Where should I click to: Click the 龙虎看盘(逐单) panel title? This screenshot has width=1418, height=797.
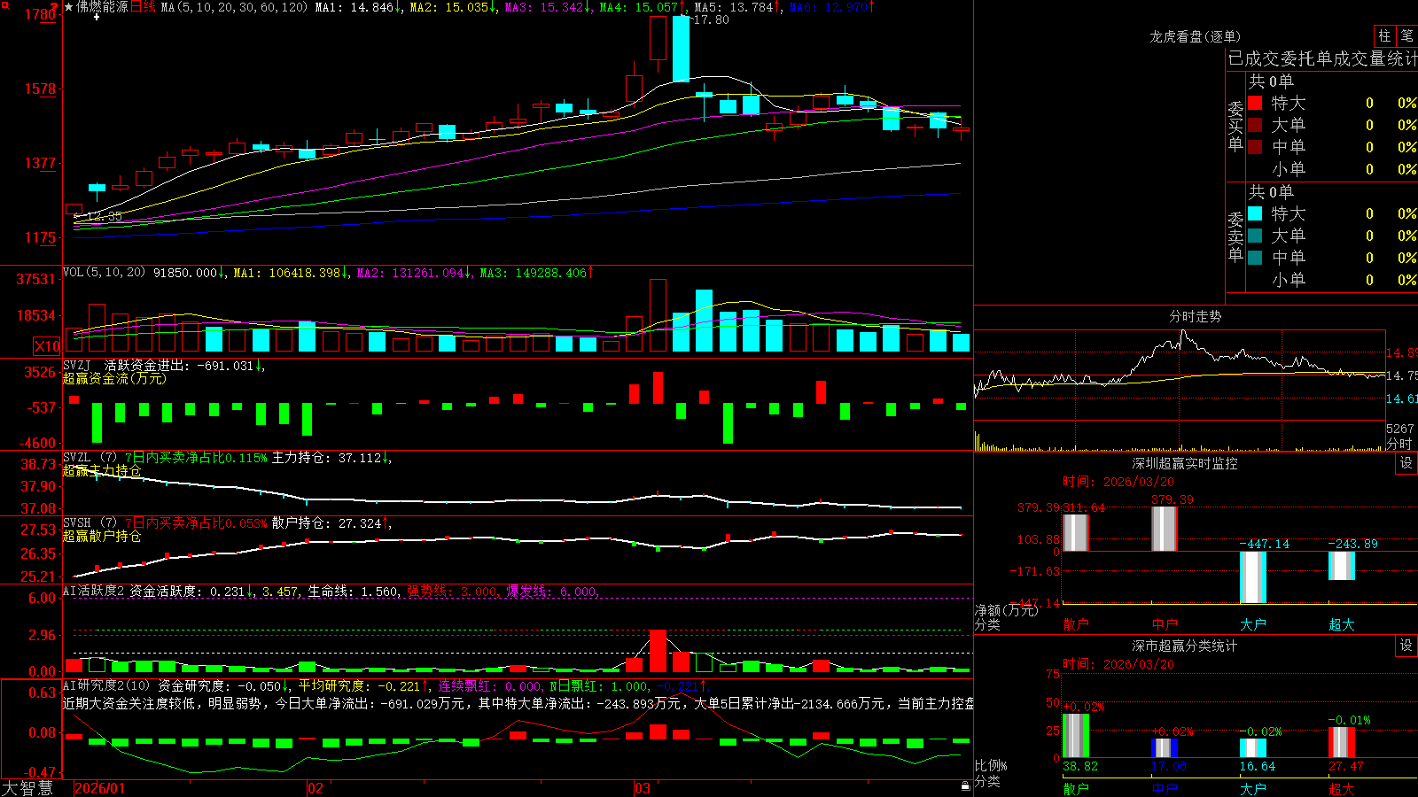[x=1195, y=36]
